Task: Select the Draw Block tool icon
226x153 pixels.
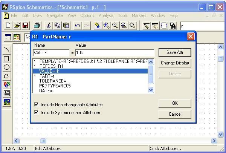Action: (164, 26)
